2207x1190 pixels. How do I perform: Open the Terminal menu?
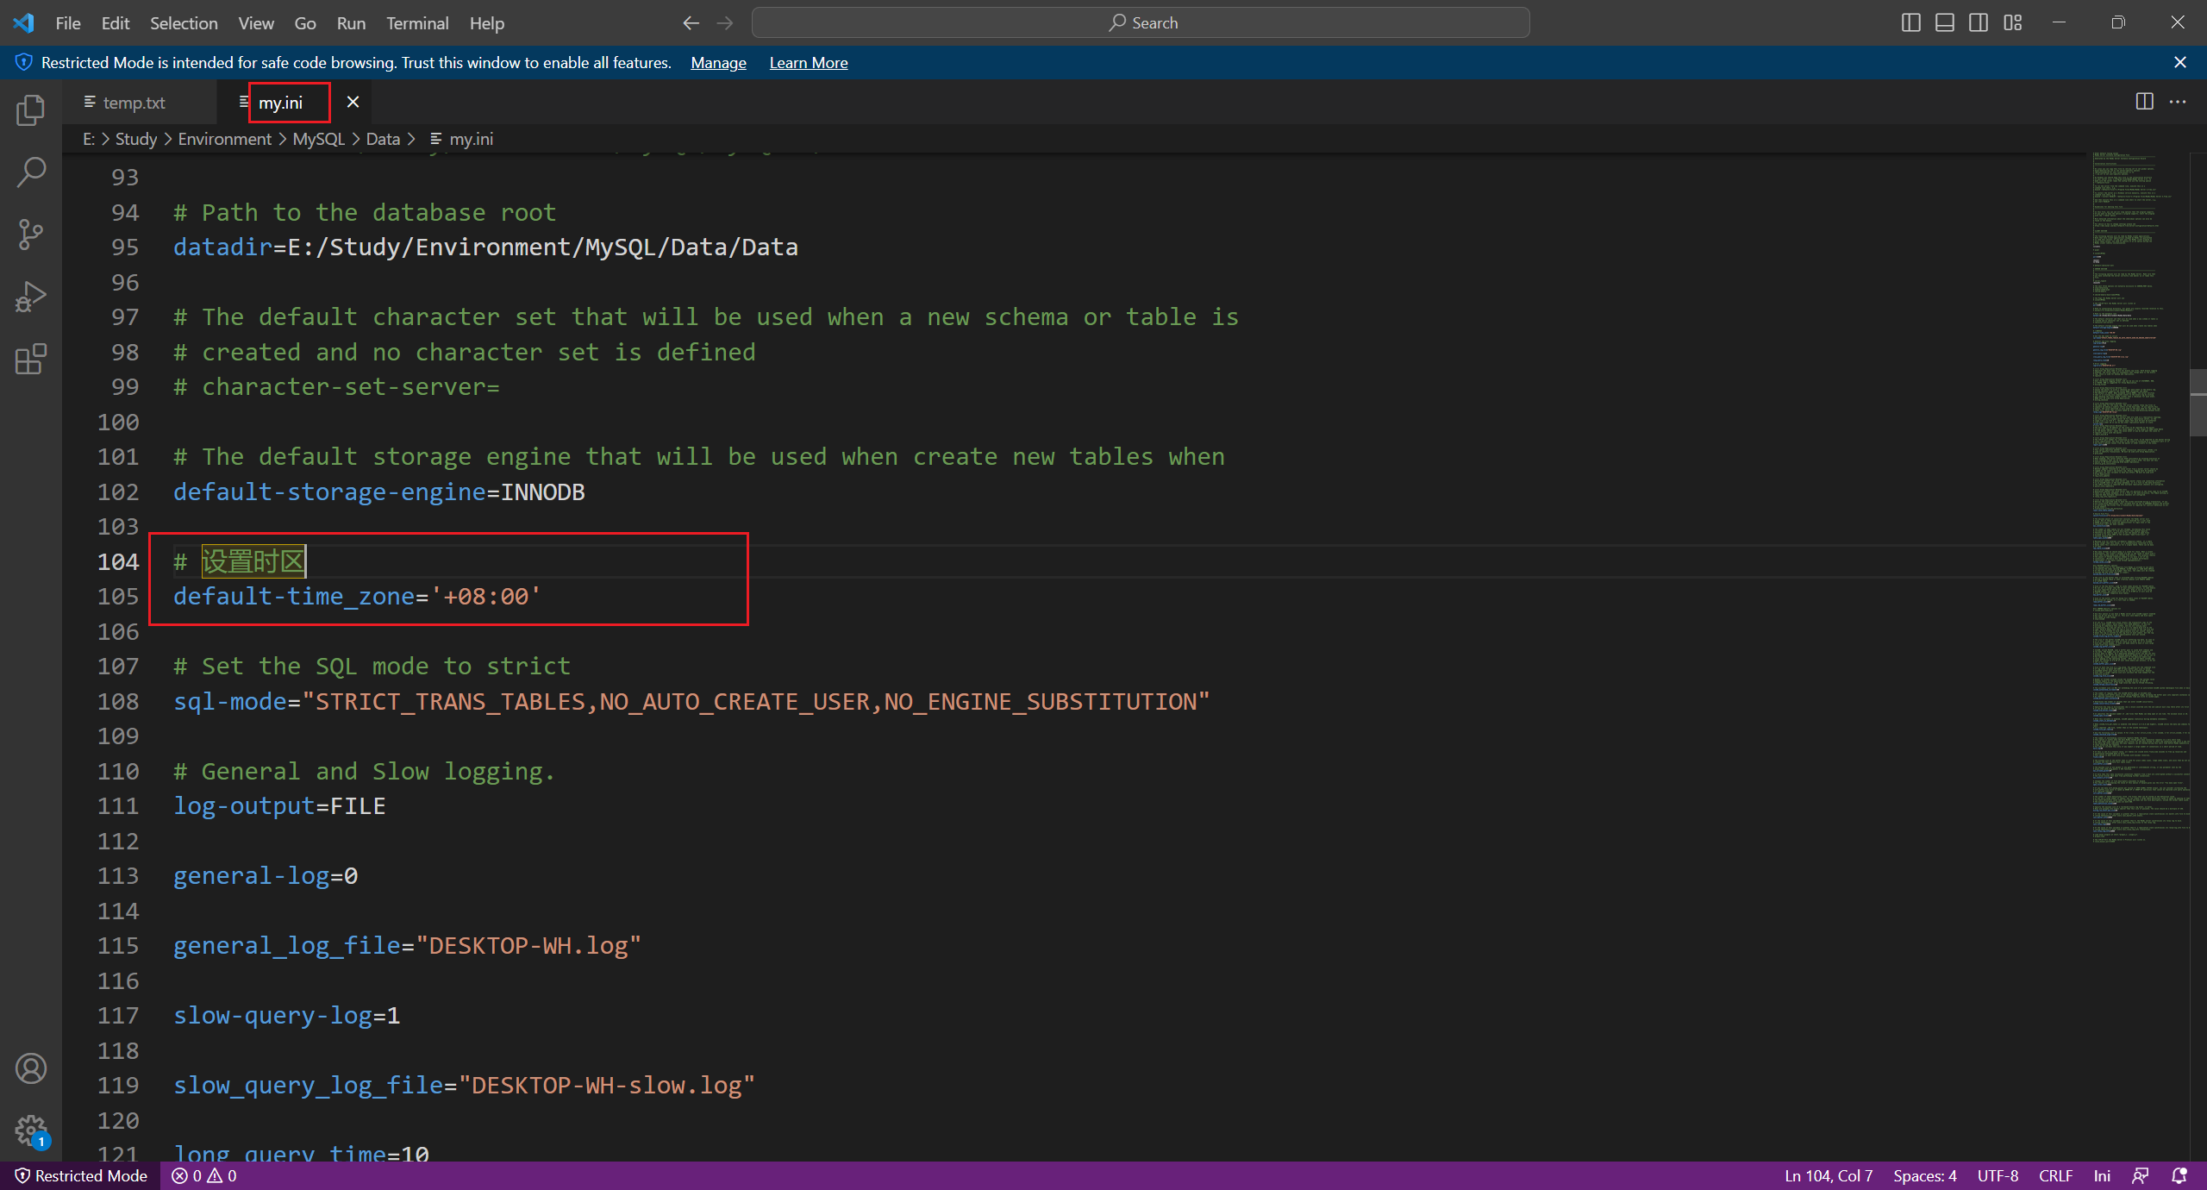point(417,23)
